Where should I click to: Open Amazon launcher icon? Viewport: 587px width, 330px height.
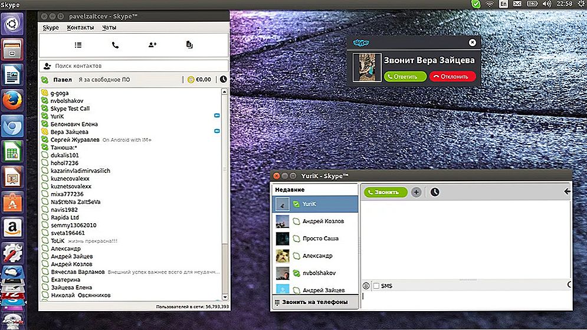click(12, 228)
